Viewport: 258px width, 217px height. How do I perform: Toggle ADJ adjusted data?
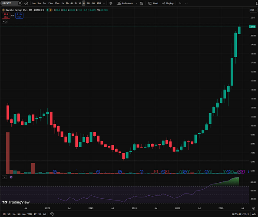tap(254, 214)
